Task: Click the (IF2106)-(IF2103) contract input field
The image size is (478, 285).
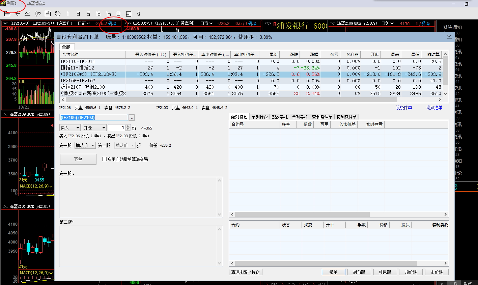Action: click(94, 117)
